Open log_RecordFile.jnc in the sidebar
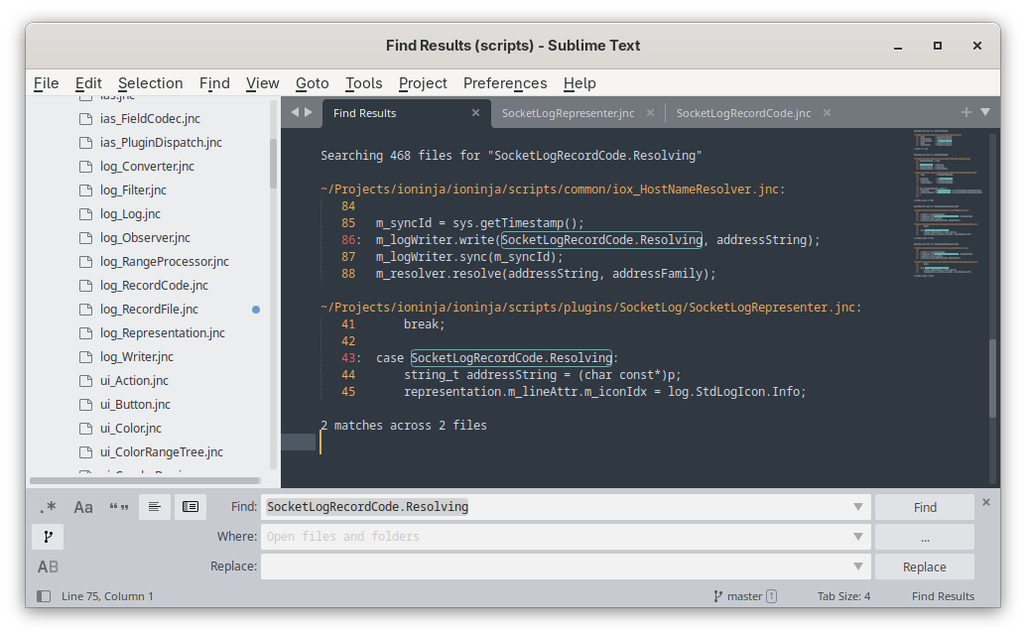 149,310
